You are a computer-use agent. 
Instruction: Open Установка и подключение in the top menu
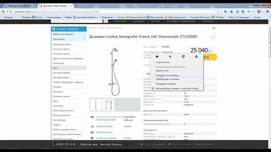(x=181, y=21)
